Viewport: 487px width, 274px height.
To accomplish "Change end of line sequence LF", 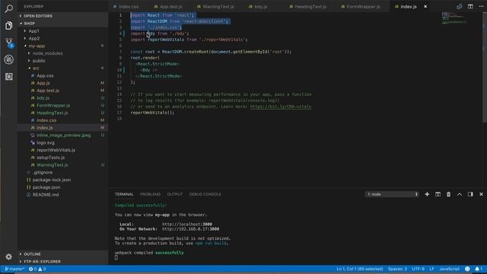I will (431, 269).
